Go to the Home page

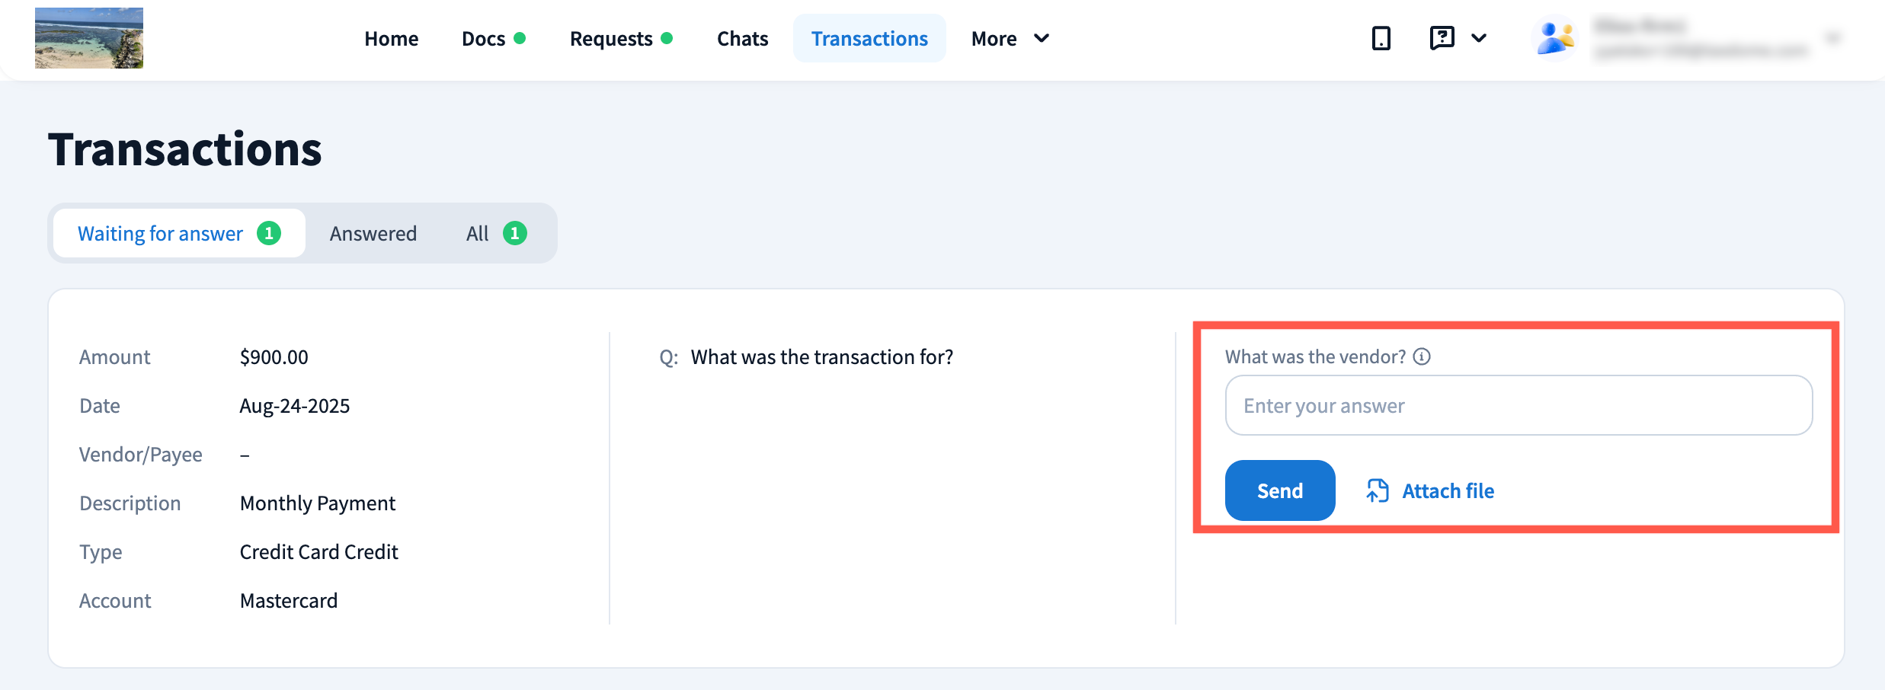click(391, 39)
